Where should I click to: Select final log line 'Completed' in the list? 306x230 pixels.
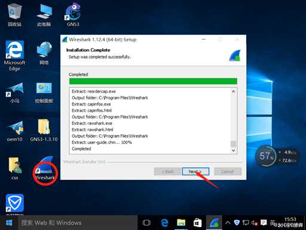coord(81,149)
